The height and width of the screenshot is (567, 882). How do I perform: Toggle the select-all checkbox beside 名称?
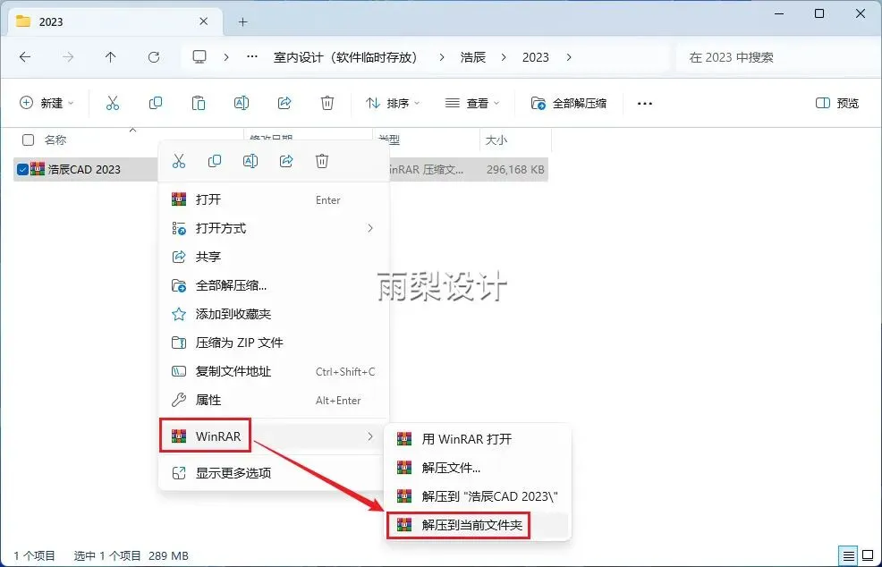pos(28,140)
